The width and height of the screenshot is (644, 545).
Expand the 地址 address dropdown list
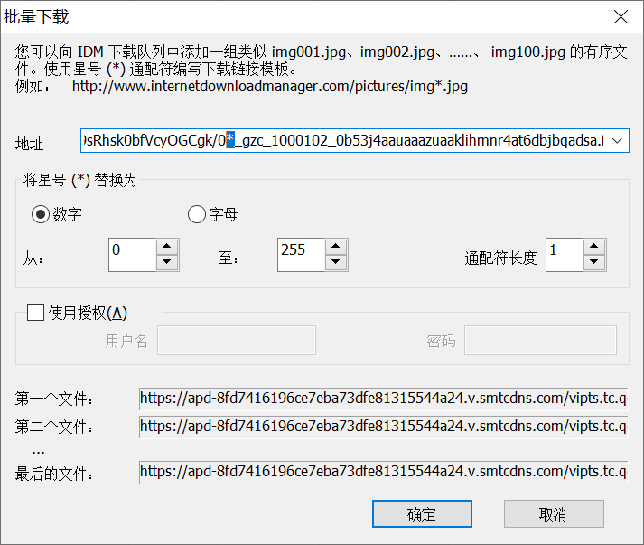click(x=617, y=141)
